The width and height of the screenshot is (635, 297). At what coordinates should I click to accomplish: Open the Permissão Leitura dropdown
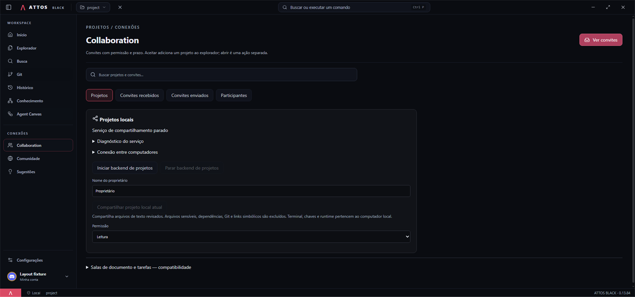(251, 237)
